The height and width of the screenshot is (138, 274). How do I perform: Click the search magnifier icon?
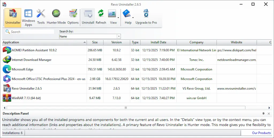pyautogui.click(x=8, y=32)
